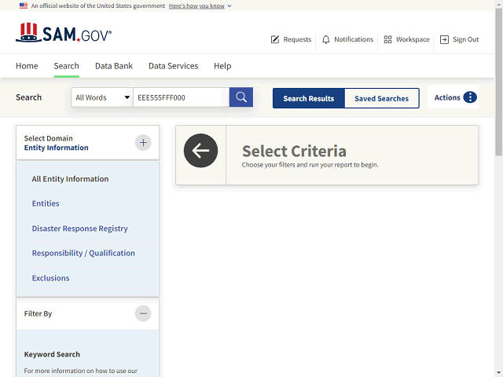Collapse the Filter By panel
This screenshot has width=503, height=377.
tap(143, 313)
